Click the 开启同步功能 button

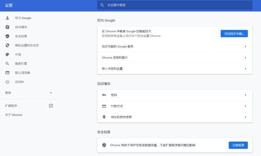tap(234, 34)
